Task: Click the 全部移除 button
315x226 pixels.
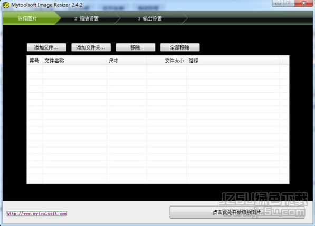Action: (180, 47)
